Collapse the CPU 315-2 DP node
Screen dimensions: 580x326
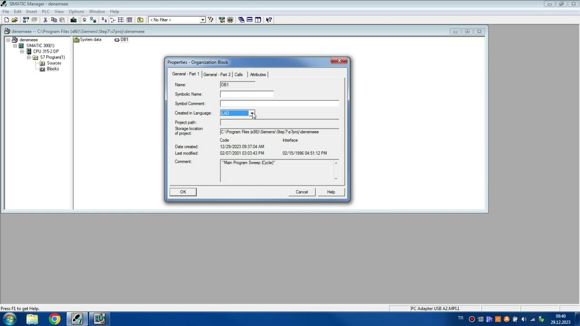[x=22, y=52]
